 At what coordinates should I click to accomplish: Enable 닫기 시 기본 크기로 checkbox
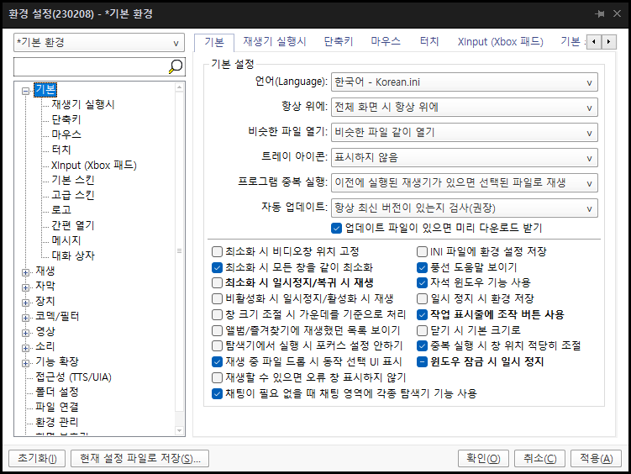(x=422, y=330)
